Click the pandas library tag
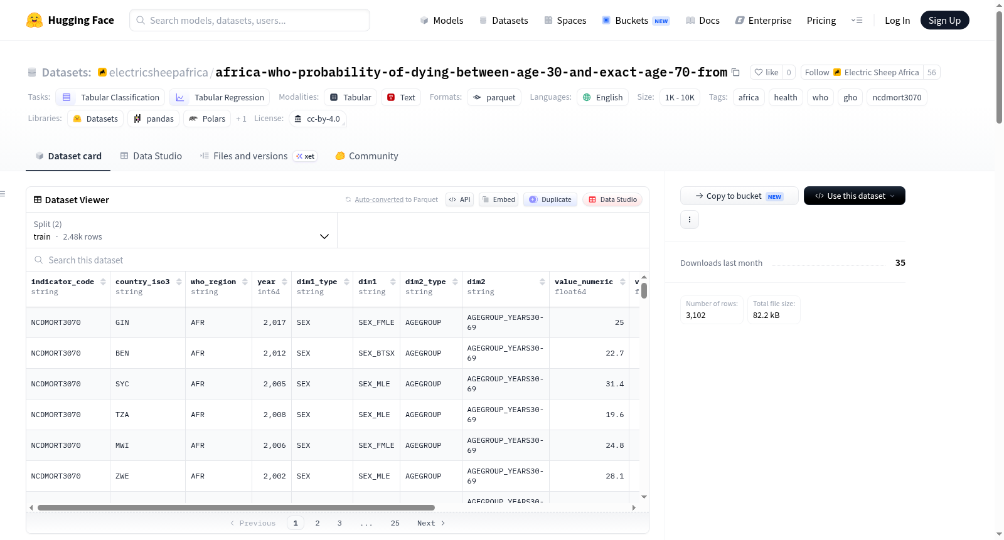This screenshot has height=540, width=1004. coord(154,119)
